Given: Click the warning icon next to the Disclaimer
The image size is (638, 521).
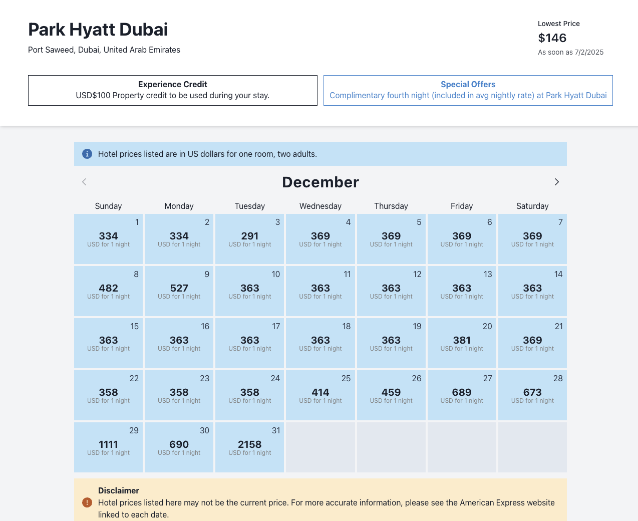Looking at the screenshot, I should (x=87, y=502).
